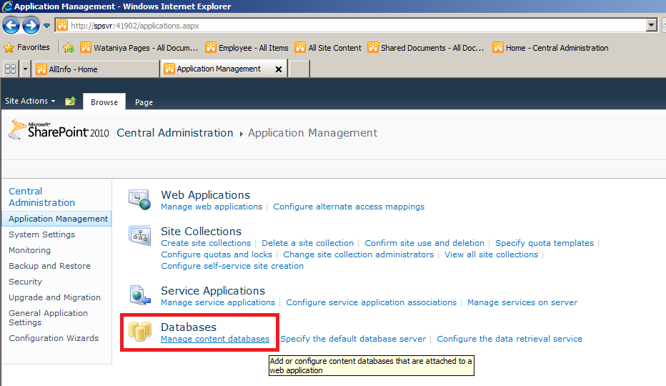Open the Site Actions menu
This screenshot has width=666, height=386.
(x=30, y=102)
